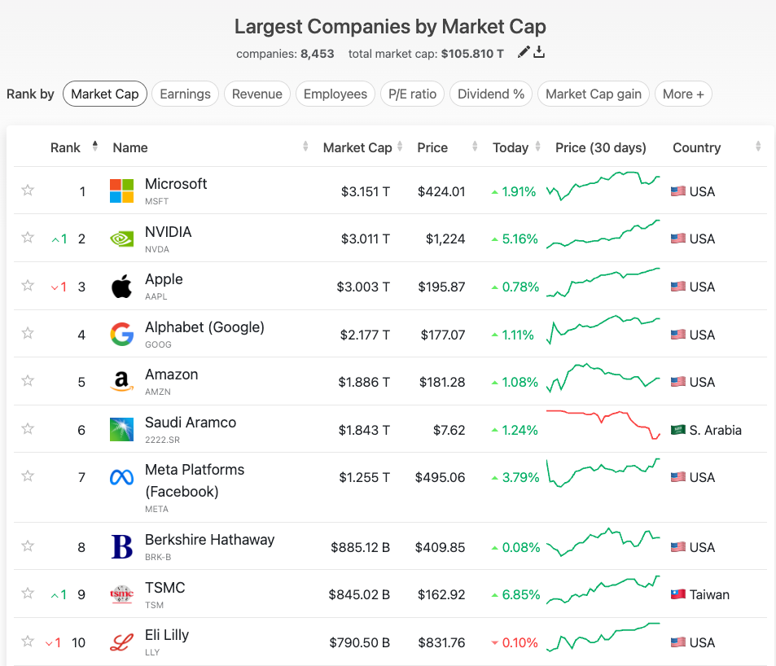Screen dimensions: 776x666
Task: Open the Meta Platforms (Facebook) link
Action: (195, 480)
